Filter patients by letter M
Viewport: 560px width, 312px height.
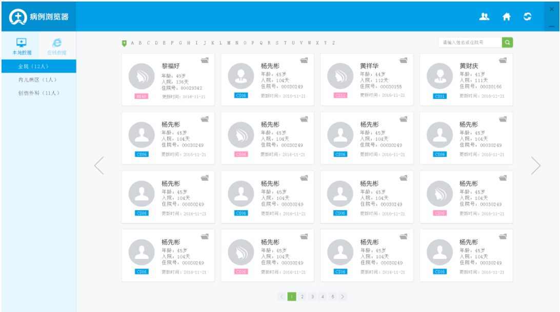(x=229, y=43)
